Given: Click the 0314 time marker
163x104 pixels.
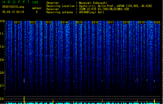Looking at the screenshot, I should coord(64,22).
